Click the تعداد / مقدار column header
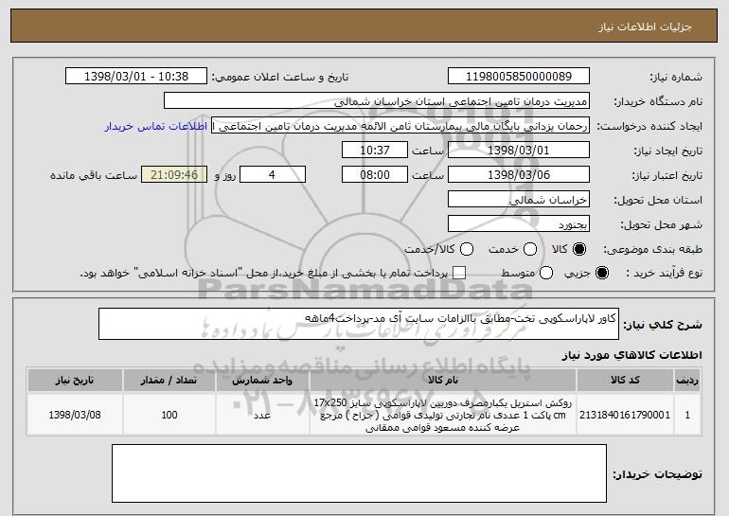 169,381
